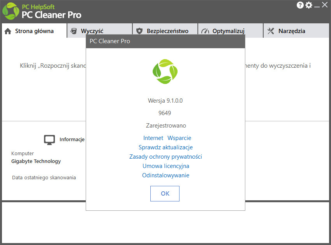Click the green leaf logo in the dialog
Screen dimensions: 331x245
click(165, 72)
